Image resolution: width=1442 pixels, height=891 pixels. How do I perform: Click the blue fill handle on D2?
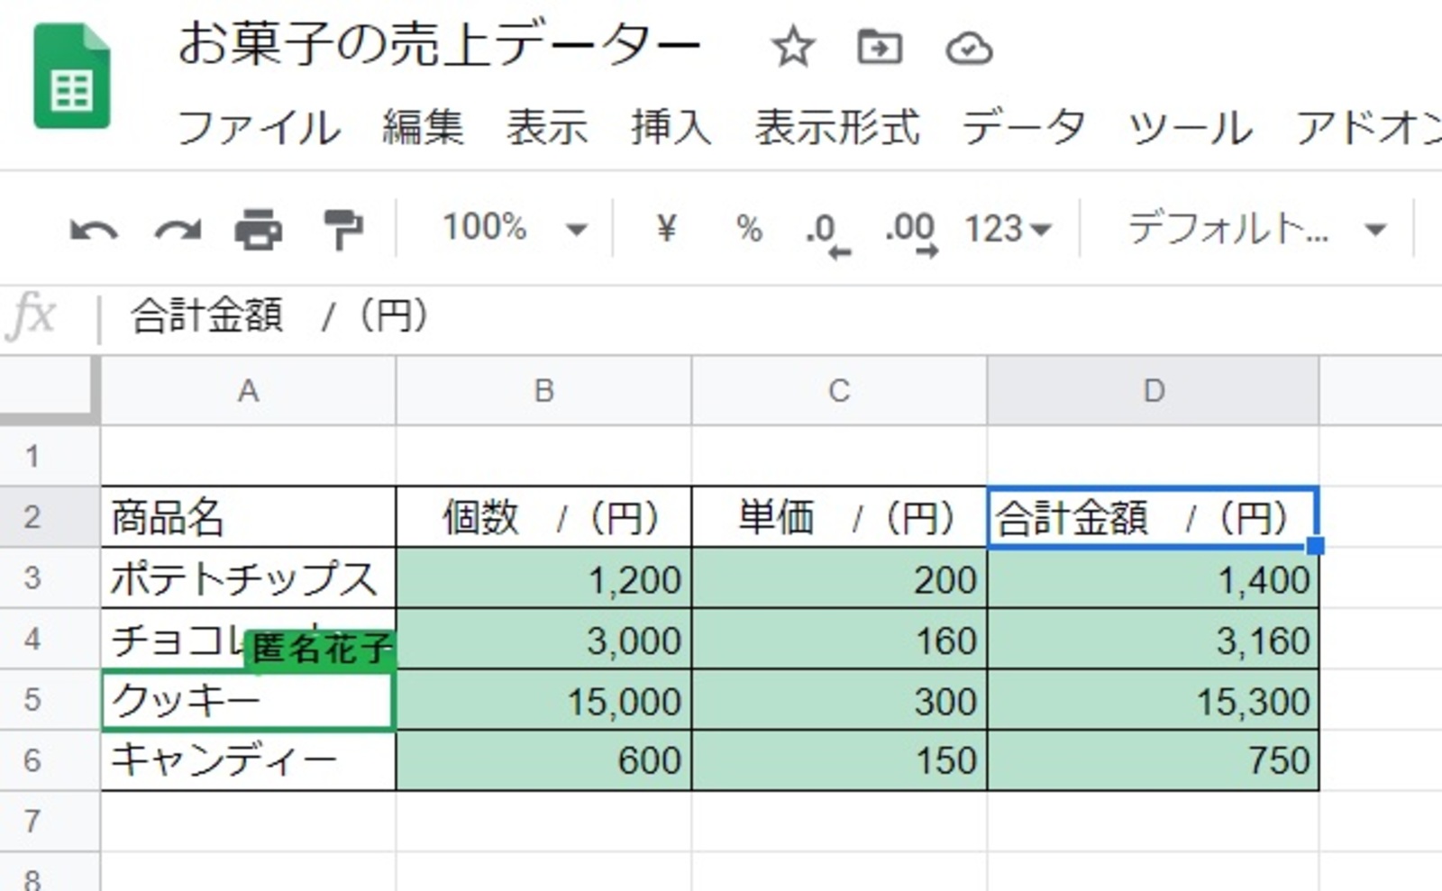point(1315,545)
